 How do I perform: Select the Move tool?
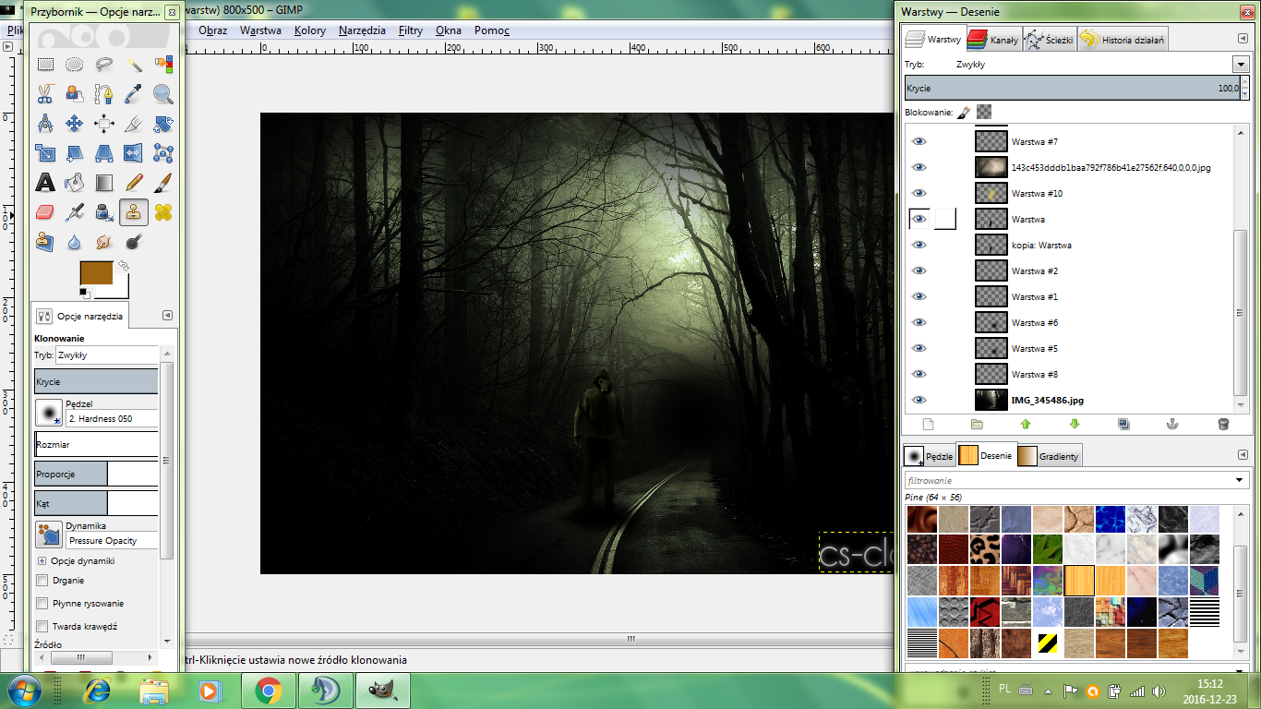tap(75, 124)
